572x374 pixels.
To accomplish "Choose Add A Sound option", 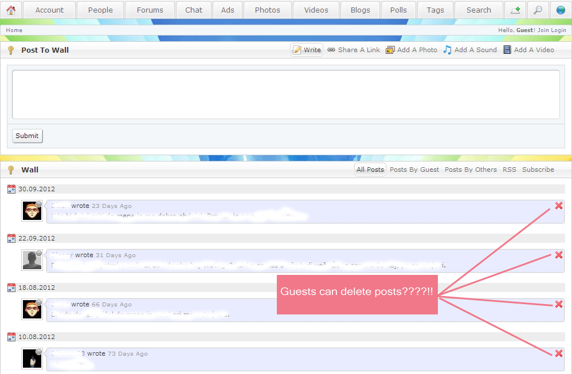I will tap(470, 50).
